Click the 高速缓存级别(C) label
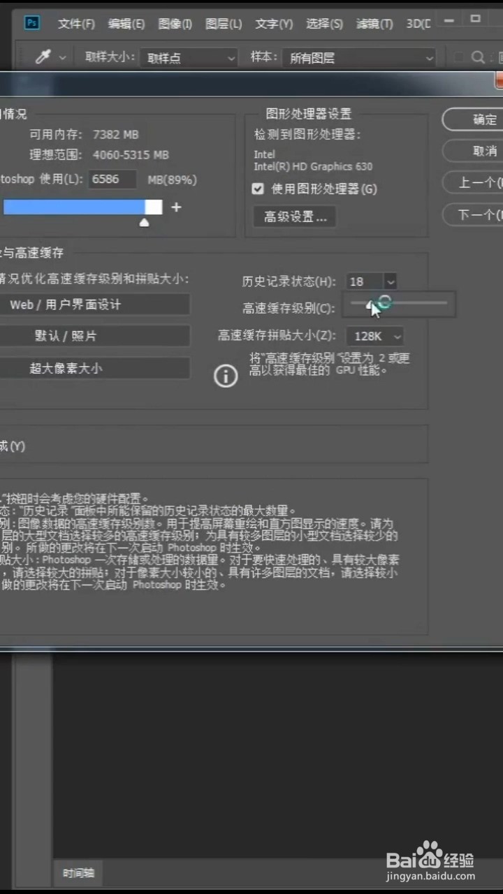 pos(289,308)
